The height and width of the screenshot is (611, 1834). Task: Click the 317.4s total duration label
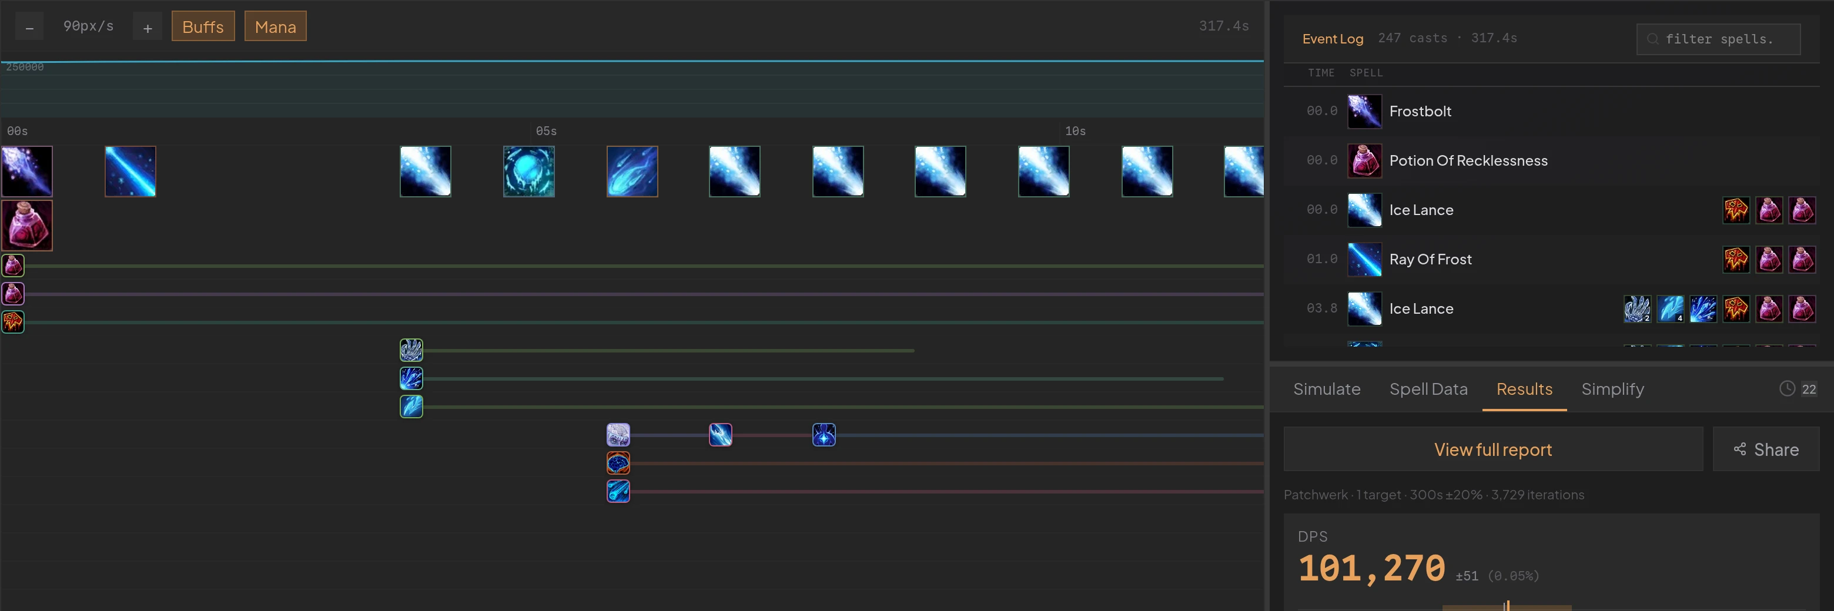click(x=1223, y=26)
